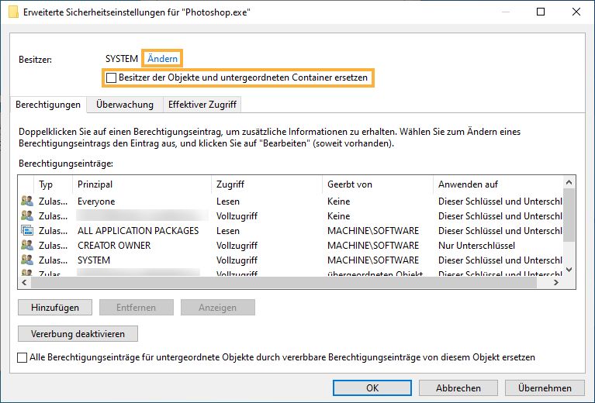Click the group icon beside the SYSTEM entry
Image resolution: width=595 pixels, height=403 pixels.
pos(26,260)
